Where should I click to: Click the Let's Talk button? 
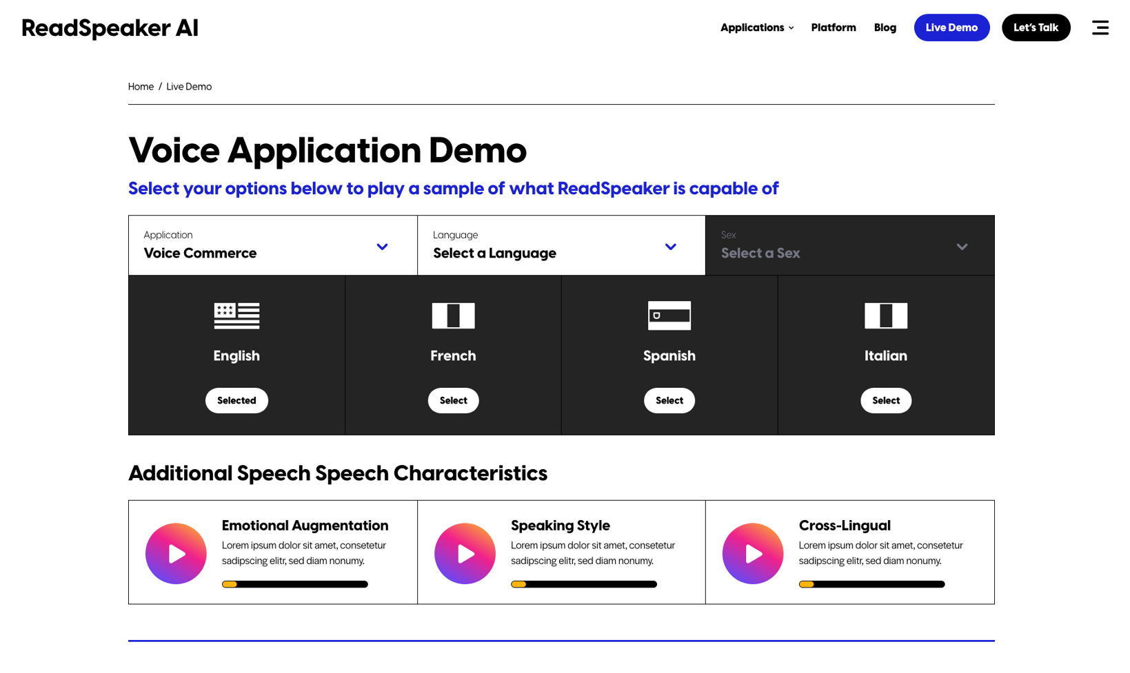click(x=1036, y=28)
